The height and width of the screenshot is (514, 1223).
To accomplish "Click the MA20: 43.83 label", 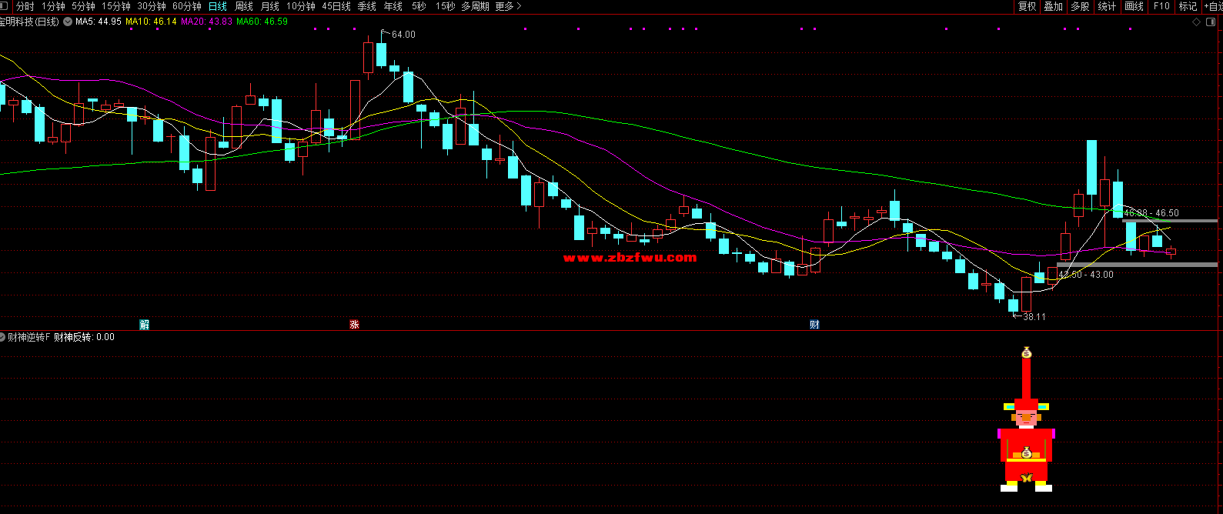I will click(x=206, y=22).
